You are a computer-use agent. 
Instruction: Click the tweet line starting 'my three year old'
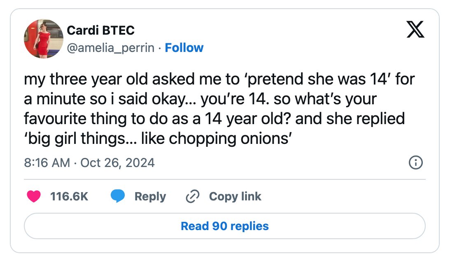point(219,79)
